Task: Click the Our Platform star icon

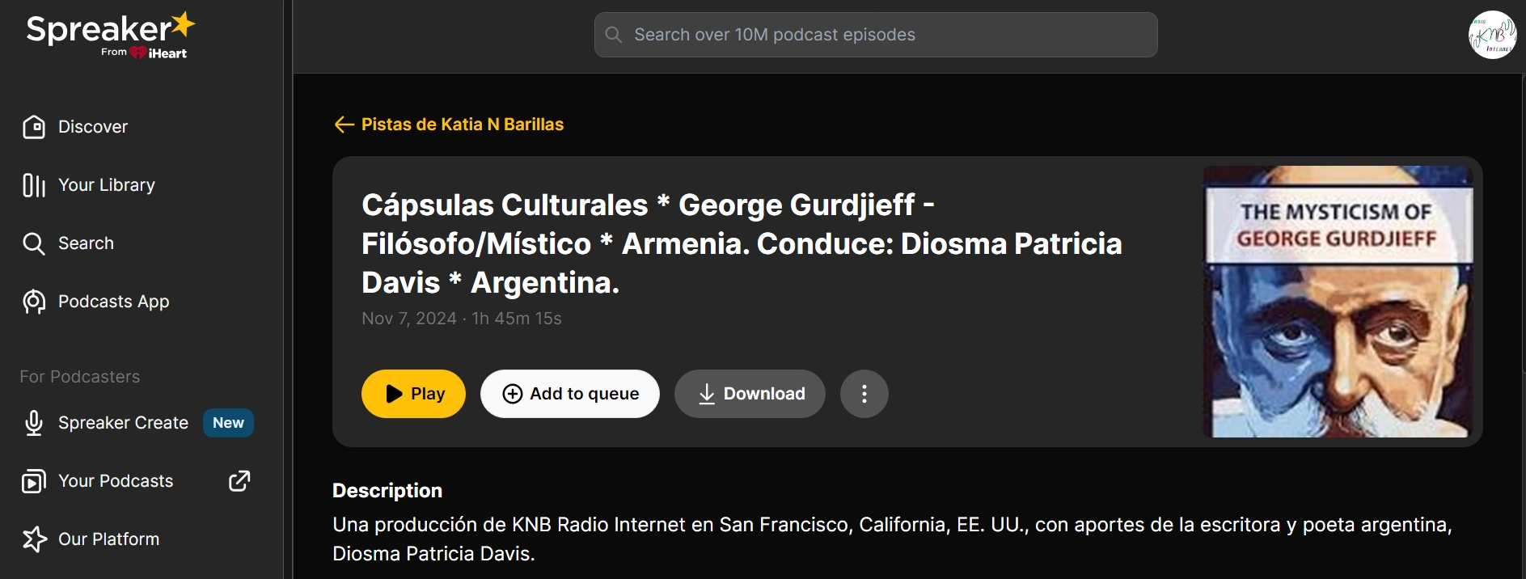Action: [x=34, y=539]
